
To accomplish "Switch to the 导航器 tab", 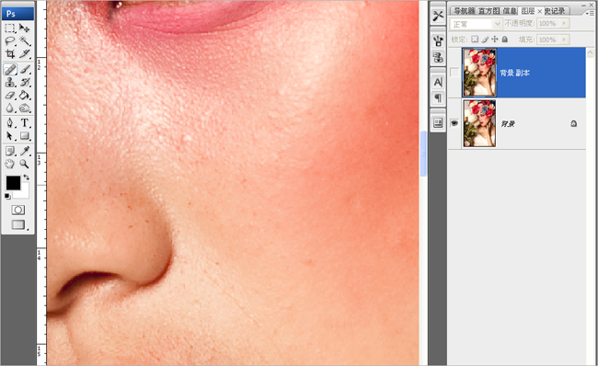I will (464, 11).
